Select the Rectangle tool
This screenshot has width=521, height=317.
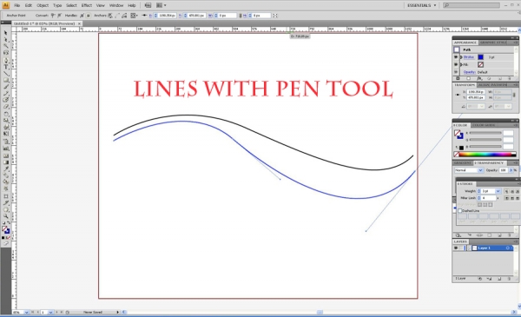(x=6, y=80)
